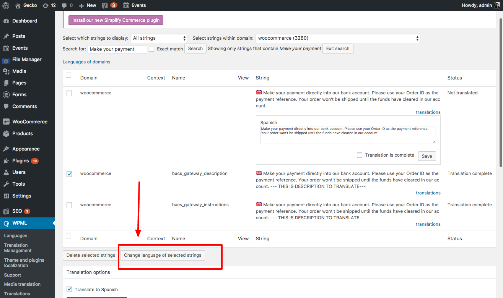The image size is (503, 298).
Task: Visit the Gecko site home icon
Action: (x=18, y=5)
